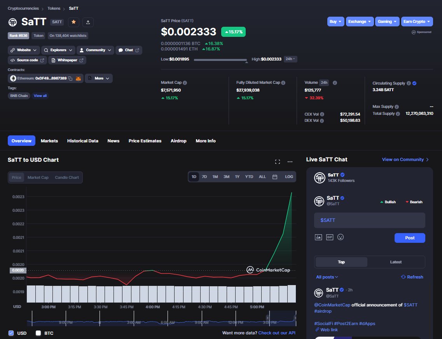Select 1D chart timeframe
Image resolution: width=442 pixels, height=339 pixels.
(194, 176)
